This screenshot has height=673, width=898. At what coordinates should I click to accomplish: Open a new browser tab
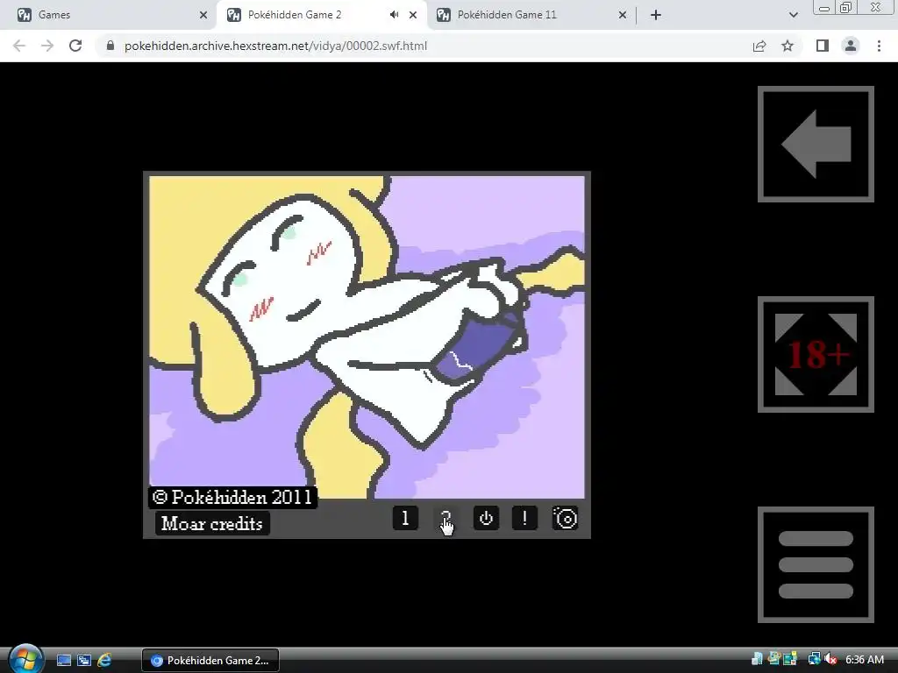(x=656, y=15)
